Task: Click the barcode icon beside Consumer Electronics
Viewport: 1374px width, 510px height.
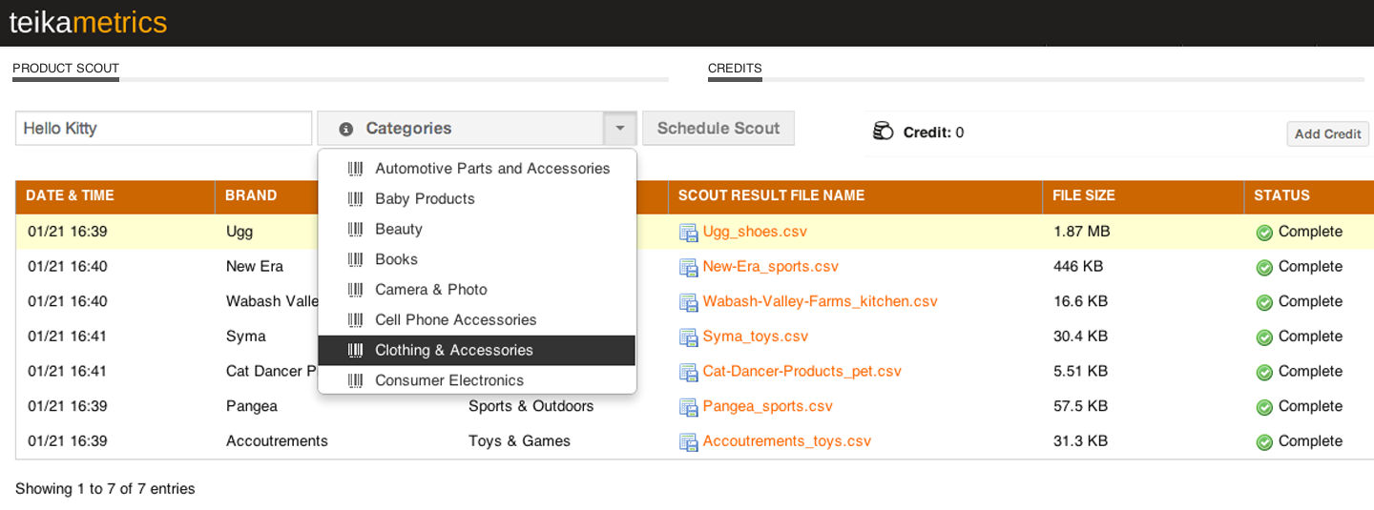Action: 355,380
